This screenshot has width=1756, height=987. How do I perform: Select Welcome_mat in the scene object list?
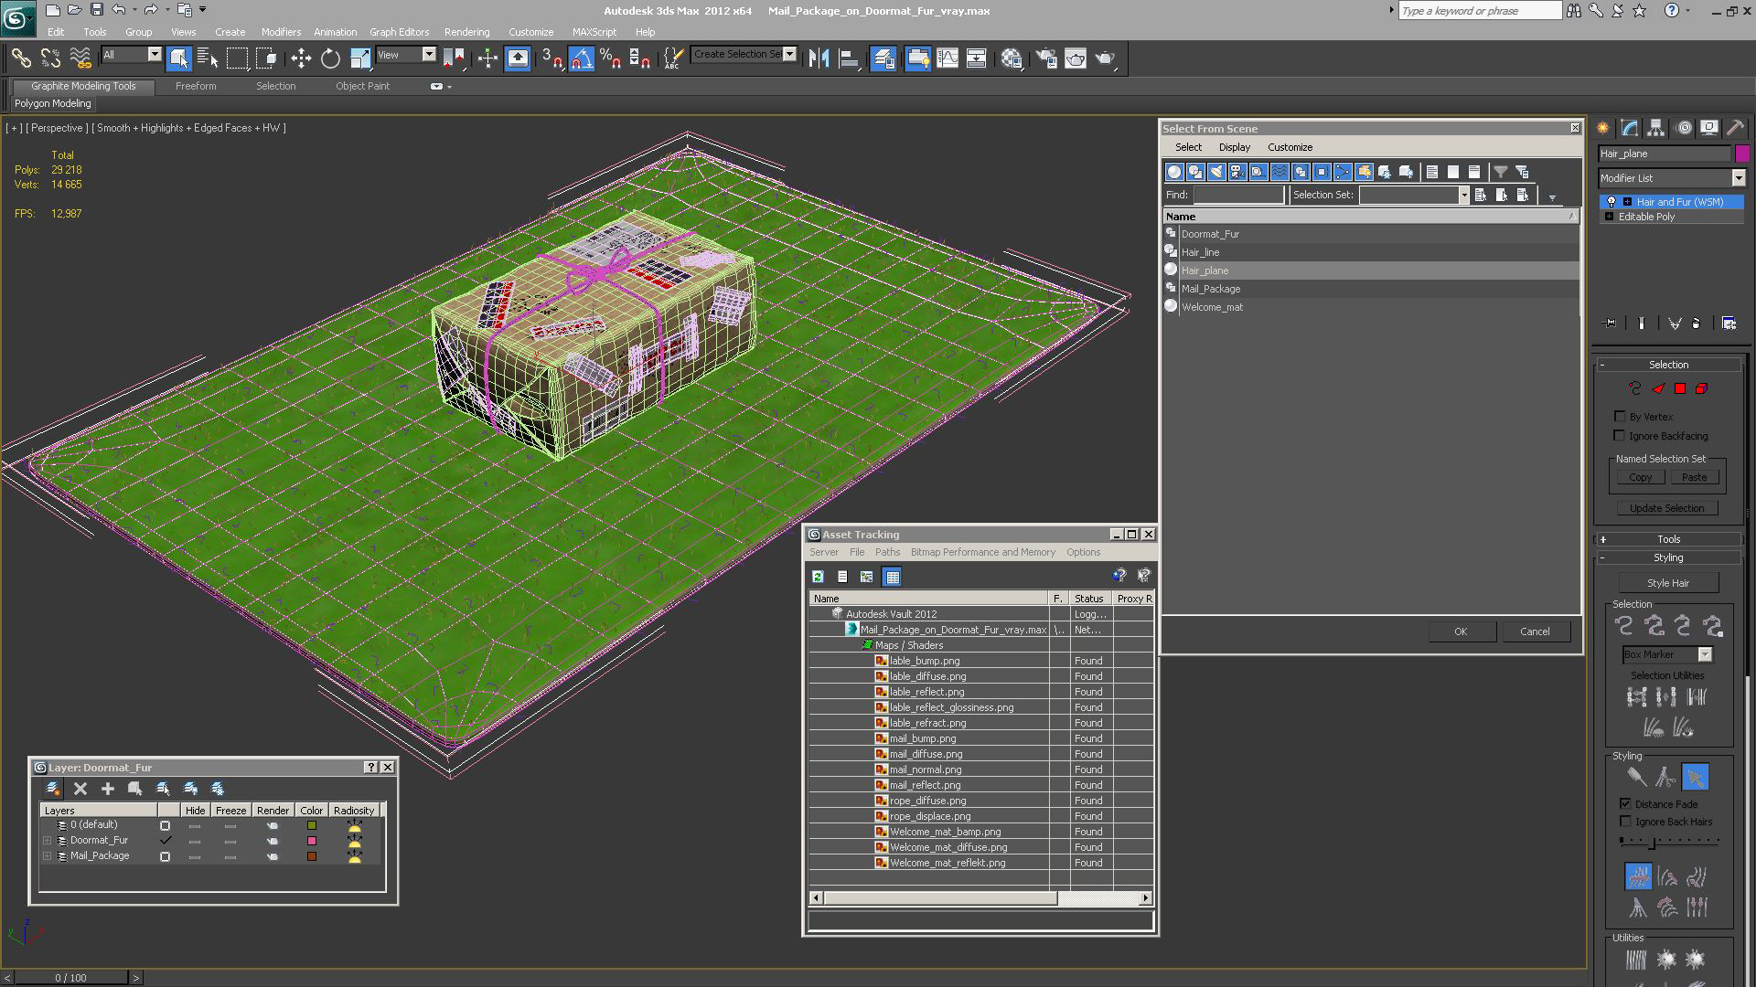[1212, 307]
